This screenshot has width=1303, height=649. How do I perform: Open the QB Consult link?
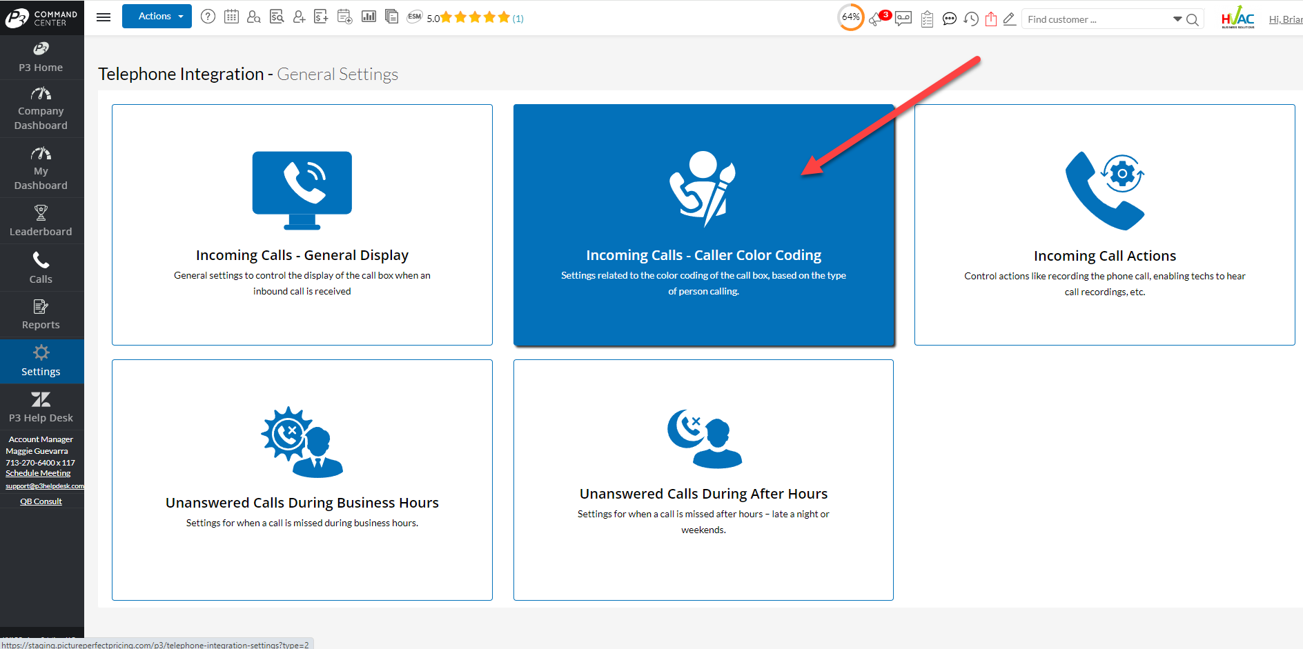tap(41, 501)
